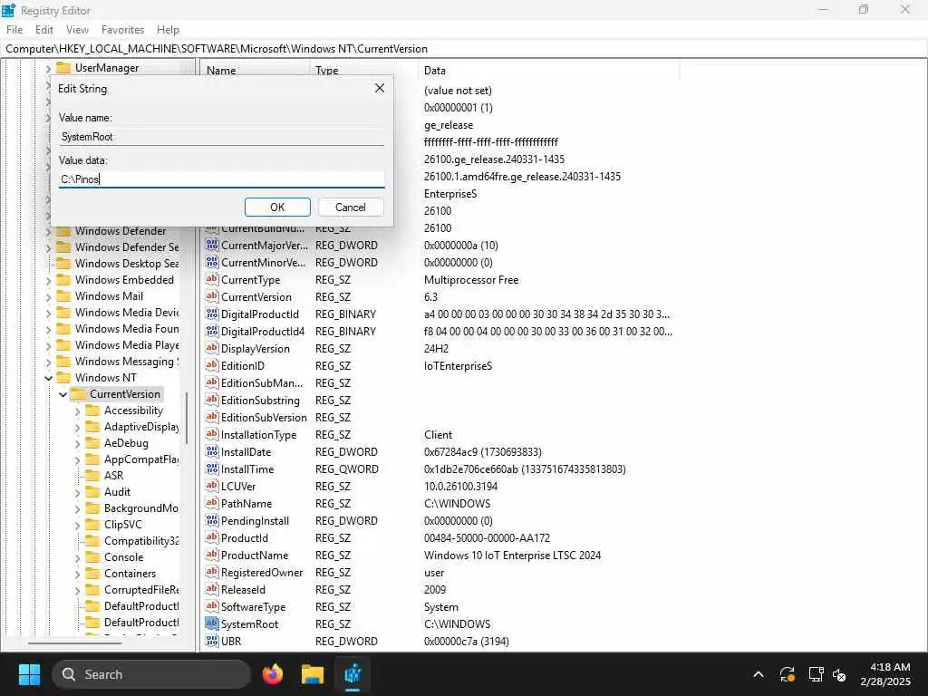Click the taskbar Search box
The image size is (928, 696).
click(x=151, y=674)
